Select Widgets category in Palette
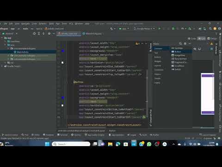 (158, 61)
